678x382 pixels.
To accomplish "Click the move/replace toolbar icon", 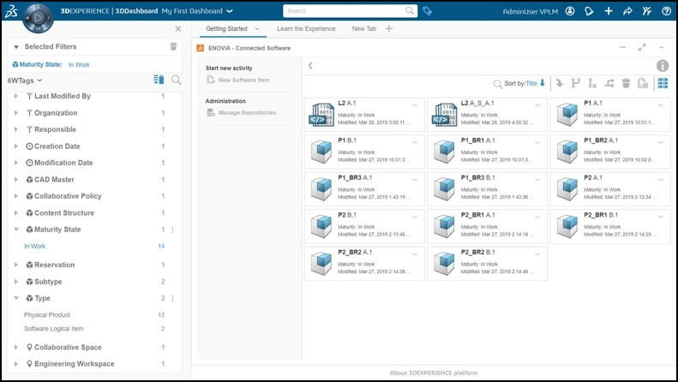I will click(609, 83).
